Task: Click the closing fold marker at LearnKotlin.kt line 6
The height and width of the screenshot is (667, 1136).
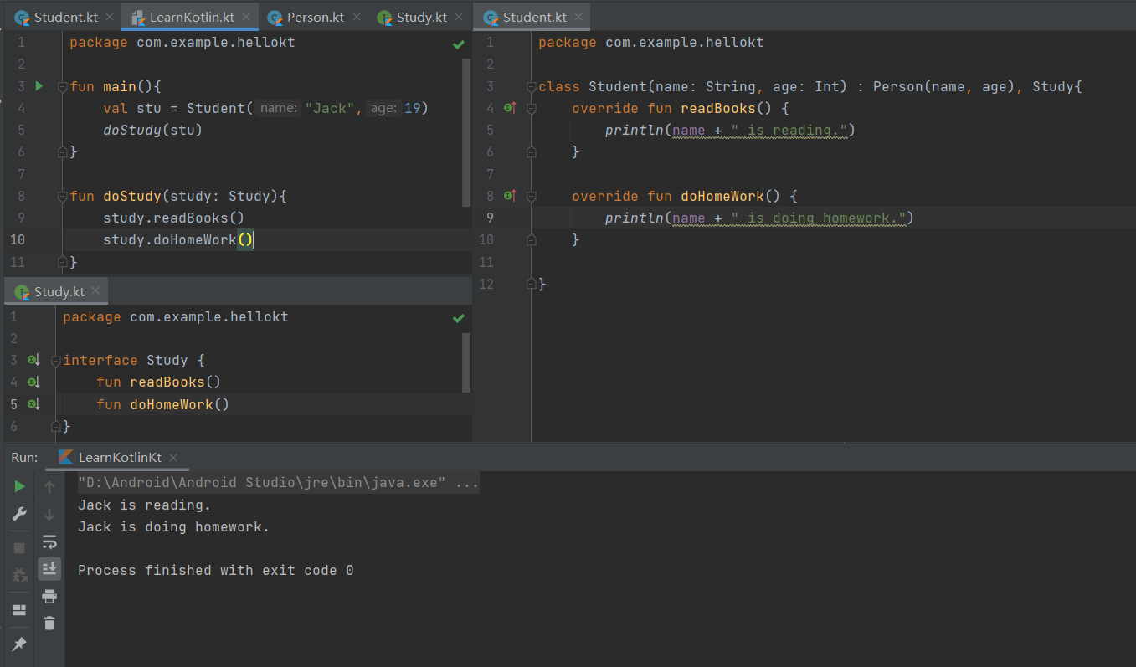Action: click(x=62, y=151)
